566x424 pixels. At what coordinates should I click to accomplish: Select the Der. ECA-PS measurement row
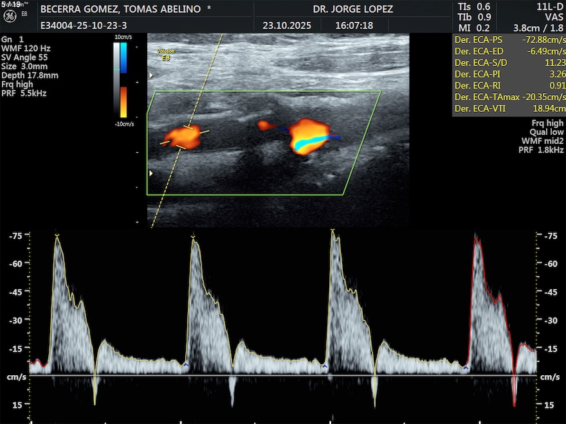pos(508,40)
